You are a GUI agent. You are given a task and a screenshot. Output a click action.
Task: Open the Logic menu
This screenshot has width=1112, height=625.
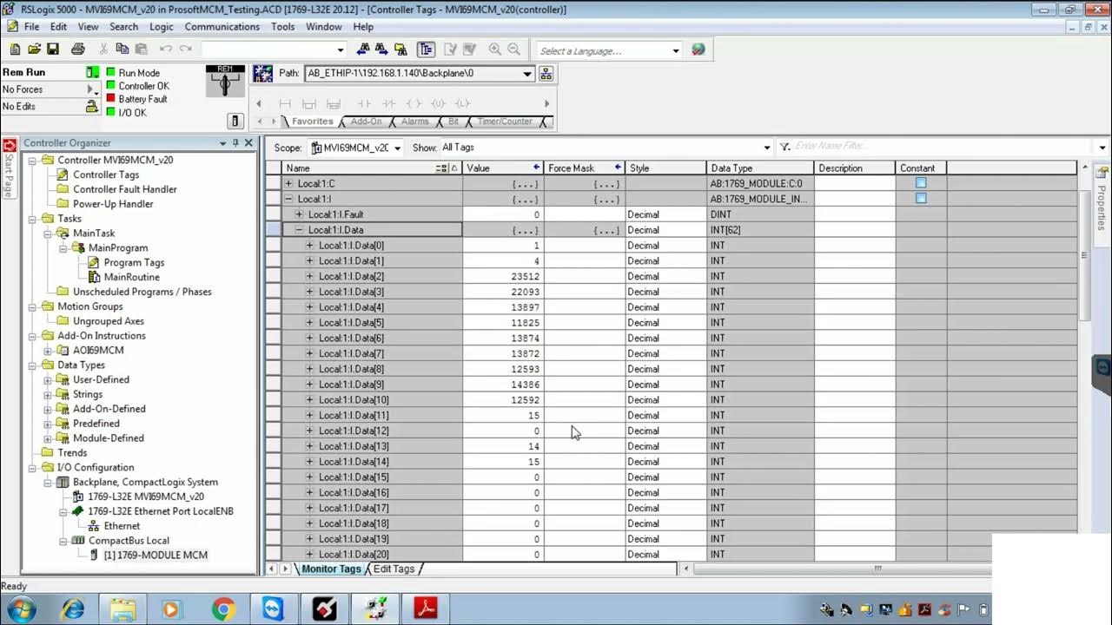coord(162,27)
